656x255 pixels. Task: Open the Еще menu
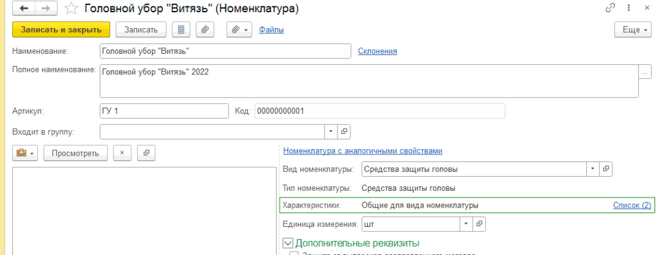coord(632,29)
